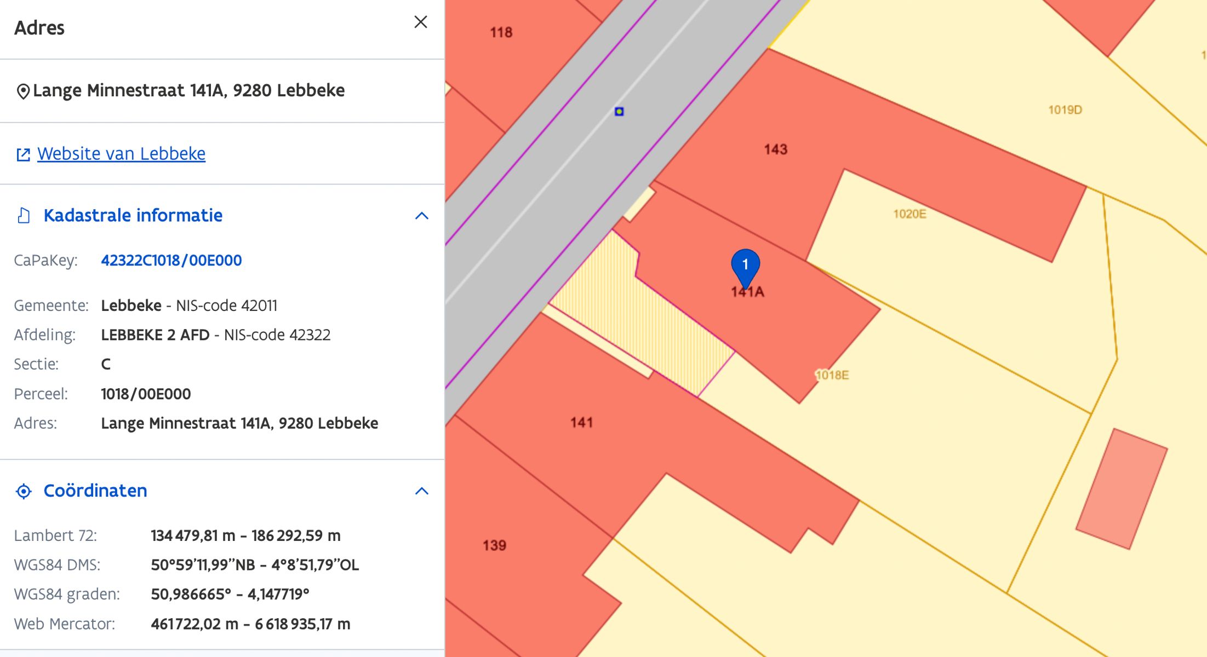
Task: Click the blue map marker numbered 1
Action: point(745,267)
